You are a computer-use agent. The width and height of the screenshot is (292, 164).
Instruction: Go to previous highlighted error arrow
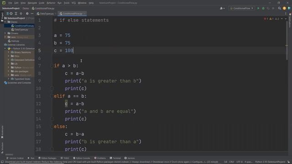[282, 19]
